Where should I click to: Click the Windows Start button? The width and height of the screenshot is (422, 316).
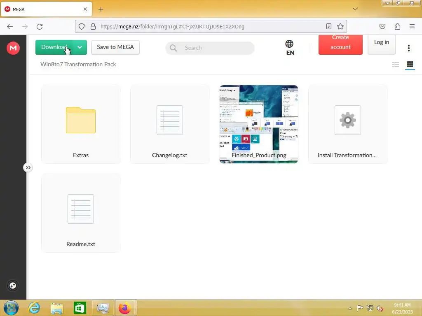pos(11,308)
